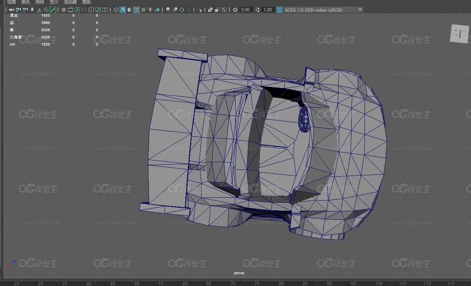The width and height of the screenshot is (471, 286).
Task: Click the Image Plane icon
Action: [39, 10]
